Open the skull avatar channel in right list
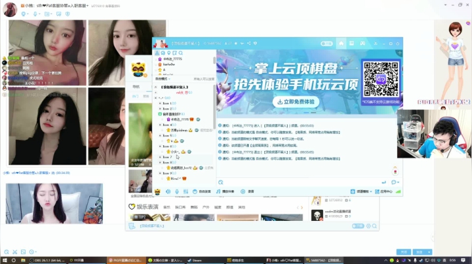Screen dimensions: 472x264 (x=317, y=215)
